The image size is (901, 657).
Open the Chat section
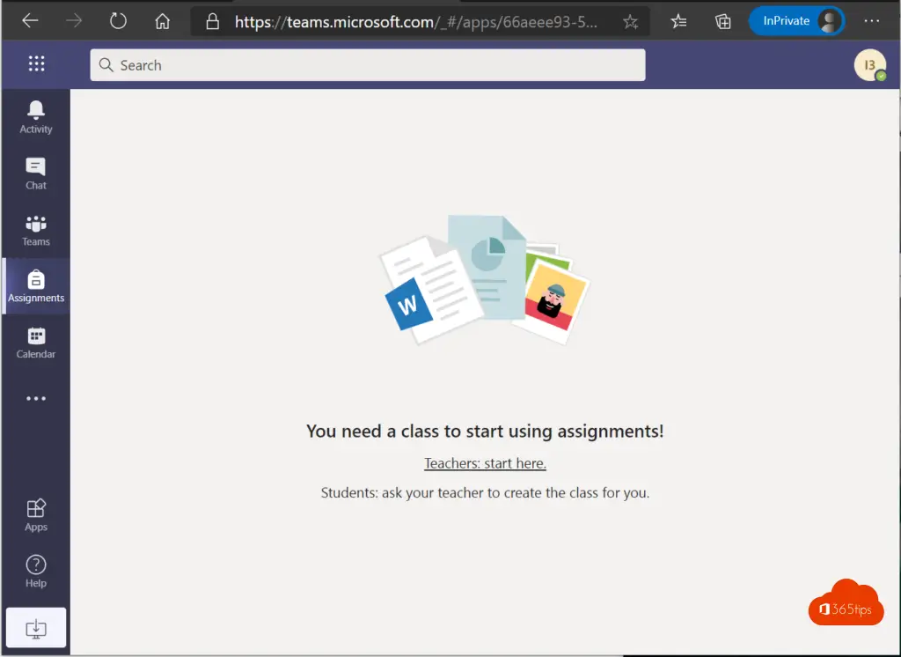tap(35, 173)
